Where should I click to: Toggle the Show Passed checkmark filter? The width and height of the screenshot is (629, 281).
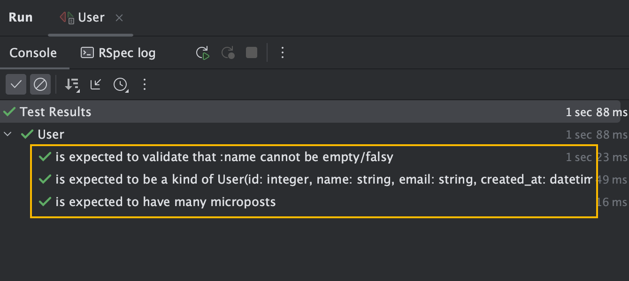click(x=16, y=85)
